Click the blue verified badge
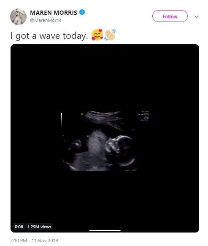Viewport: 208px width, 246px height. tap(82, 12)
